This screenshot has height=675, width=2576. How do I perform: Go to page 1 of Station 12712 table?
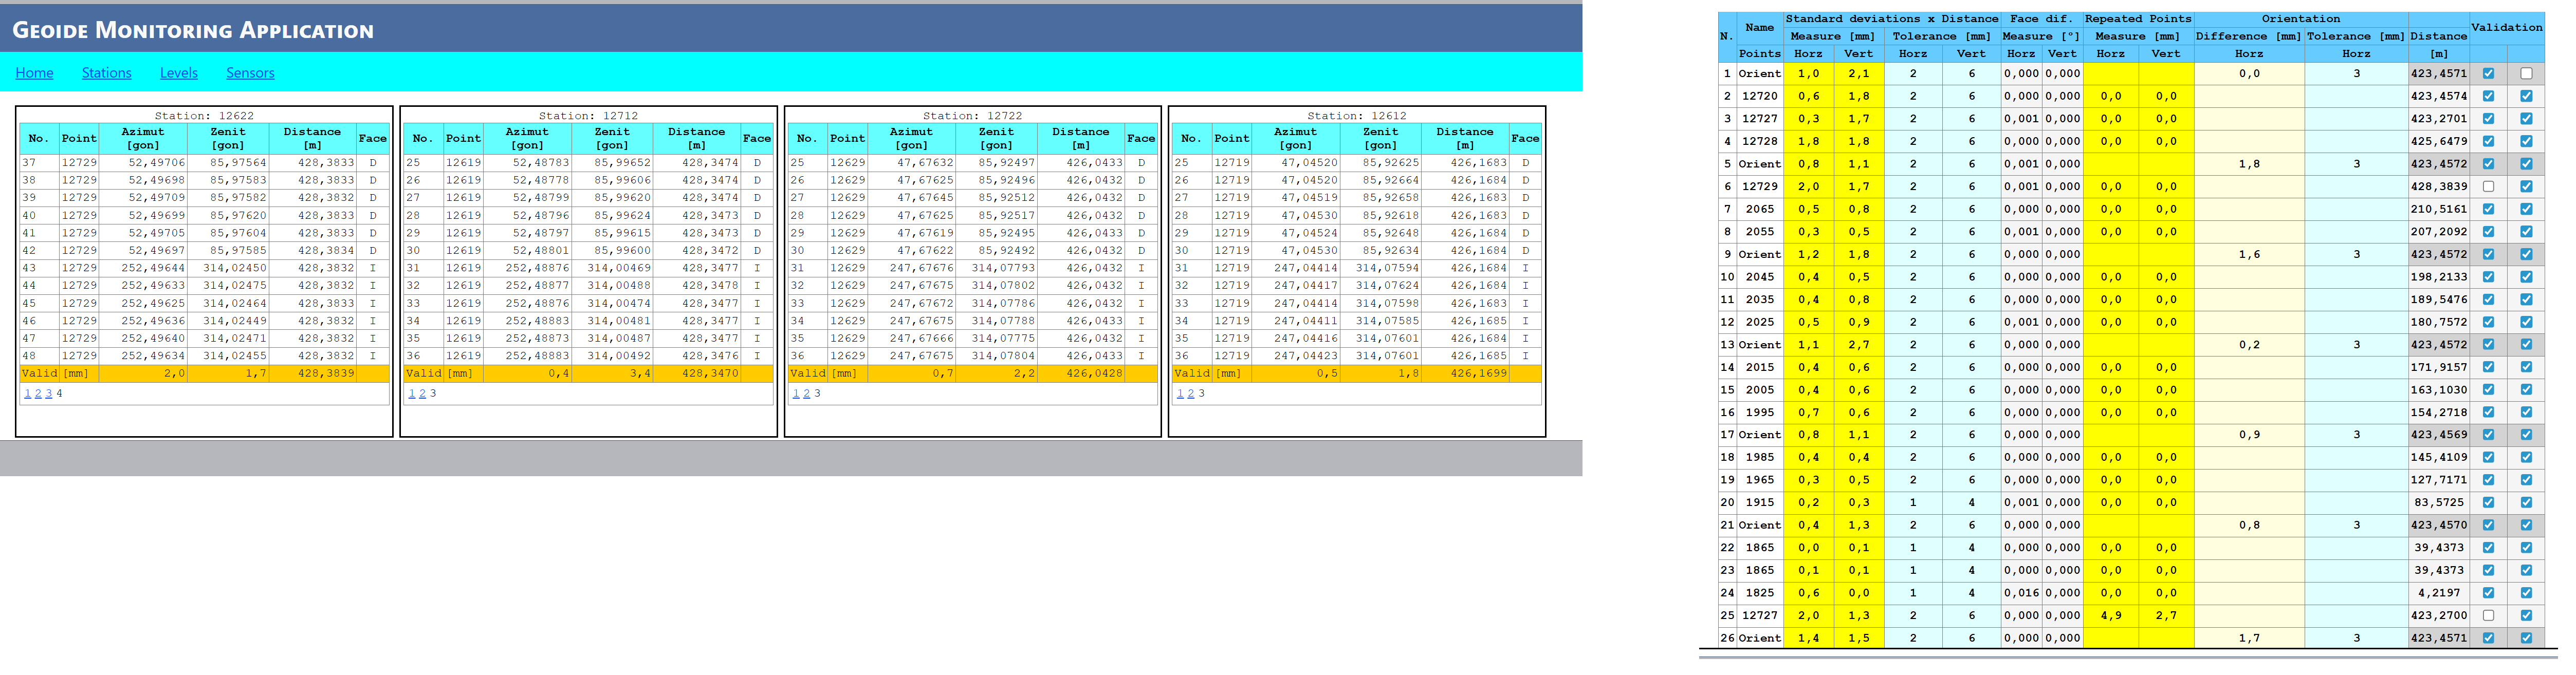411,393
